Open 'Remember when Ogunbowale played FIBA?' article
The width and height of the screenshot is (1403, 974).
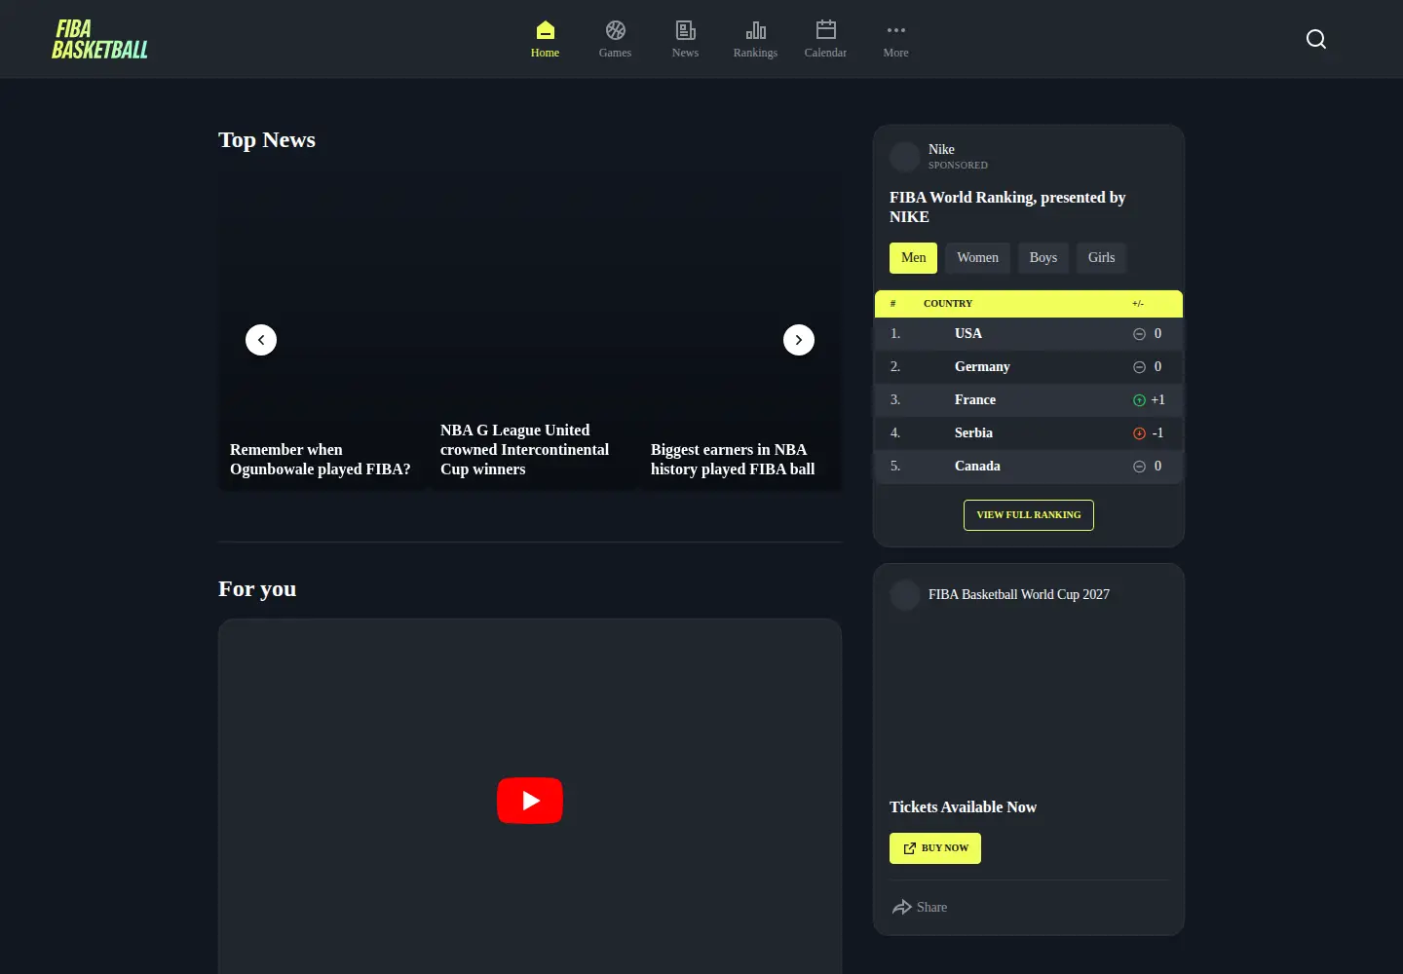tap(321, 460)
